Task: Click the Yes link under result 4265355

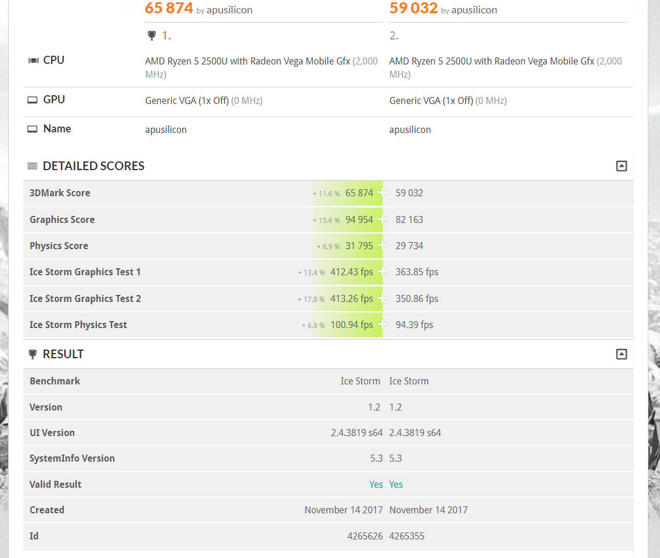Action: pyautogui.click(x=396, y=484)
